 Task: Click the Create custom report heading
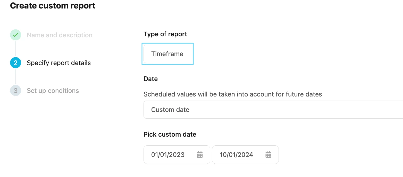[53, 6]
